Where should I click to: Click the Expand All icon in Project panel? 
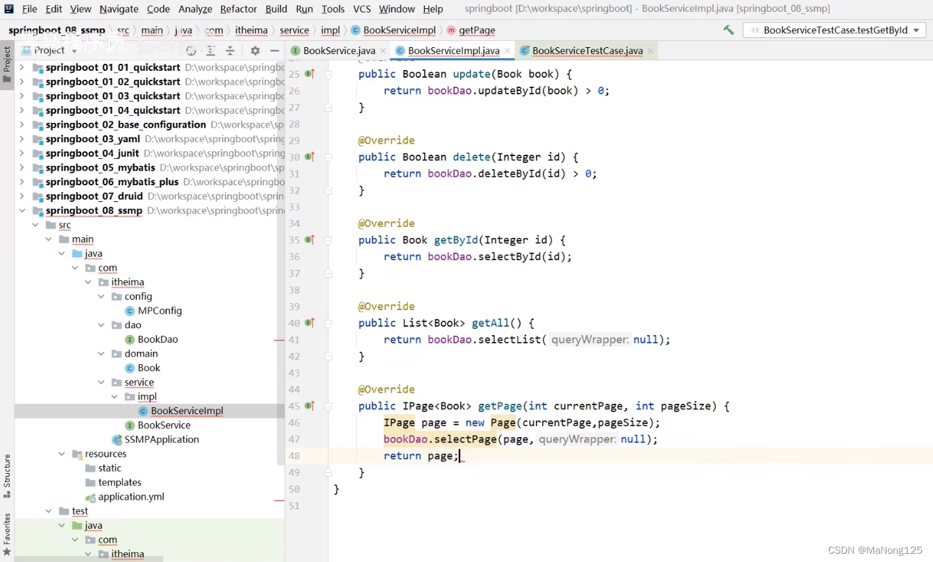211,51
